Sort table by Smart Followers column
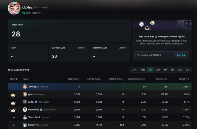This screenshot has width=197, height=129. click(136, 79)
